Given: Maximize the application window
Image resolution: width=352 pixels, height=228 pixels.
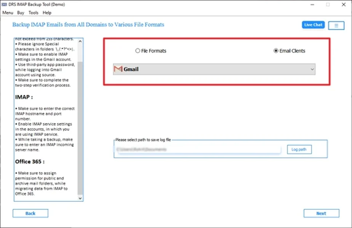Looking at the screenshot, I should [328, 5].
